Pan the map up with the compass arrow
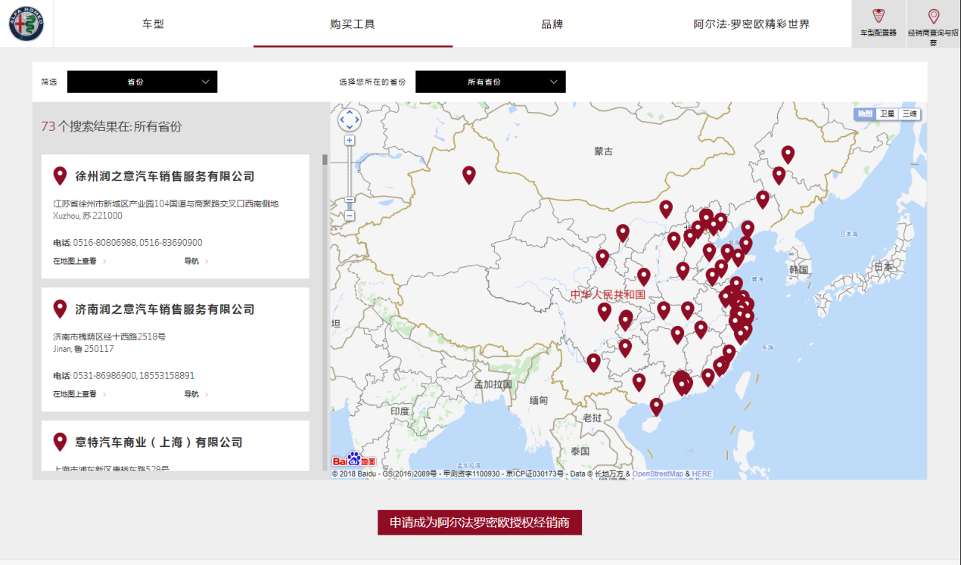This screenshot has width=961, height=565. point(350,112)
